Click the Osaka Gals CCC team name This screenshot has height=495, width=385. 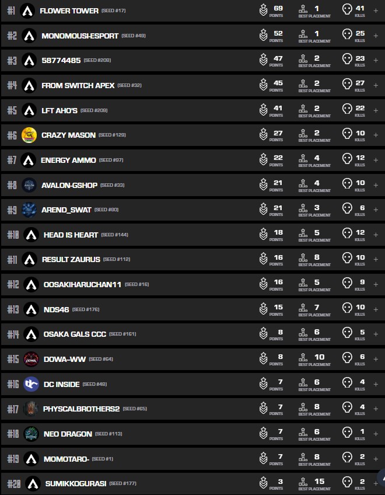(x=75, y=334)
